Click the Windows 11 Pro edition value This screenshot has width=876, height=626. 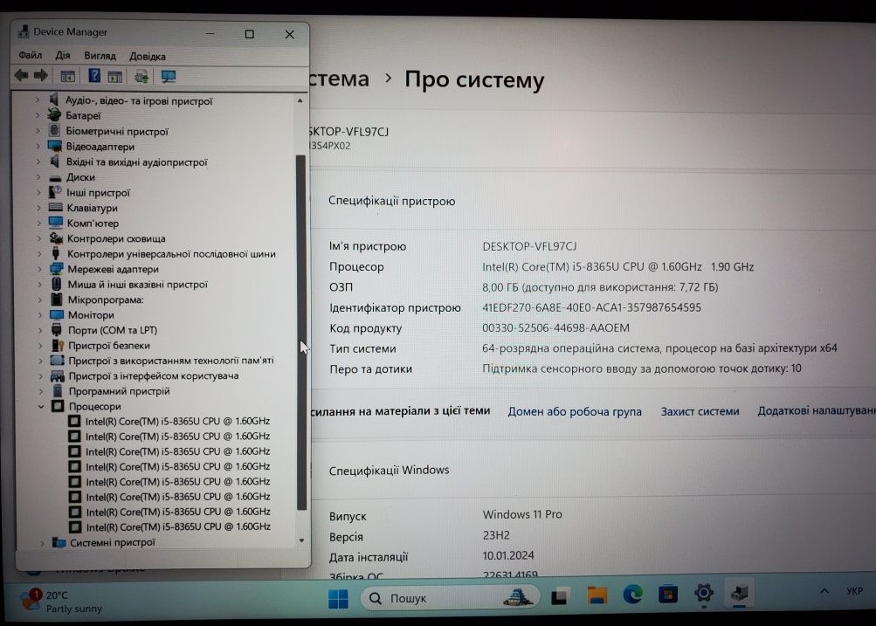(x=522, y=514)
